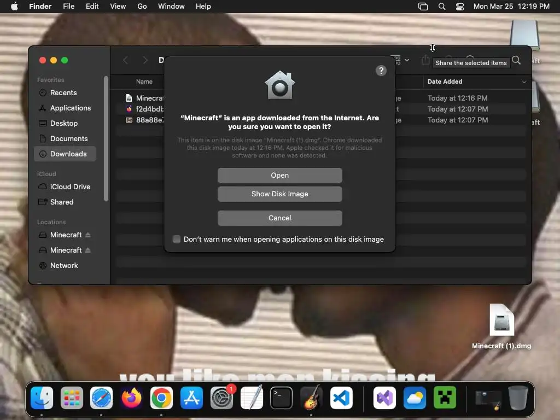
Task: Launch TextEdit from the Dock
Action: (252, 398)
